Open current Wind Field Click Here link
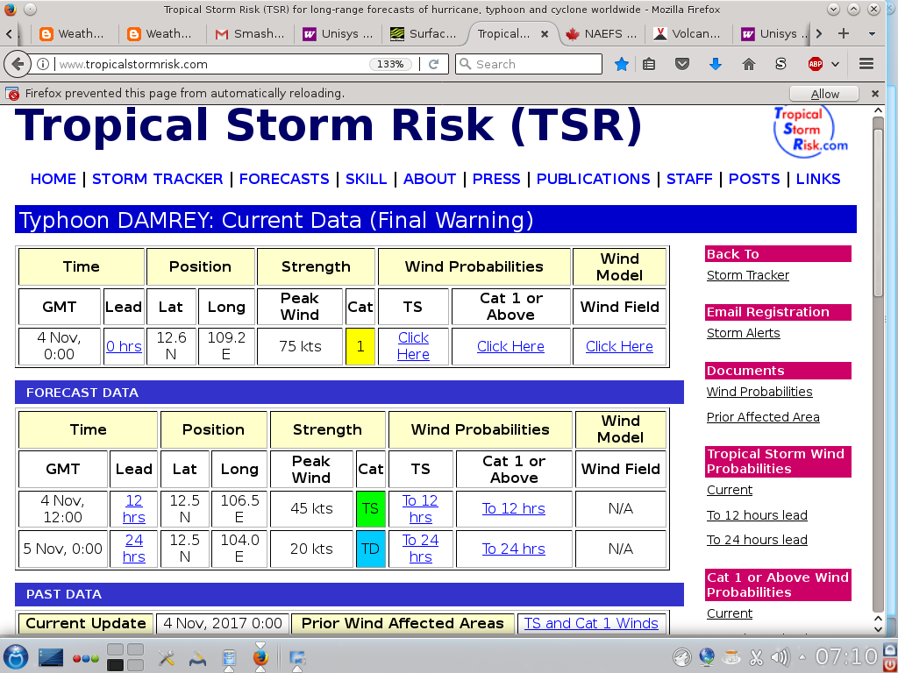Screen dimensions: 898x673 click(x=619, y=346)
